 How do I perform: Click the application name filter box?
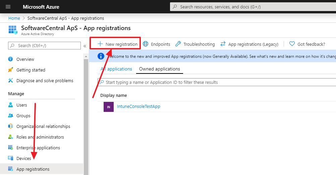215,82
